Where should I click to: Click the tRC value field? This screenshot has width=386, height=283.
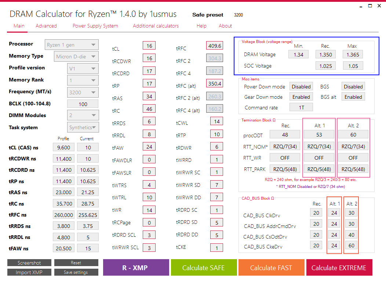tap(149, 109)
